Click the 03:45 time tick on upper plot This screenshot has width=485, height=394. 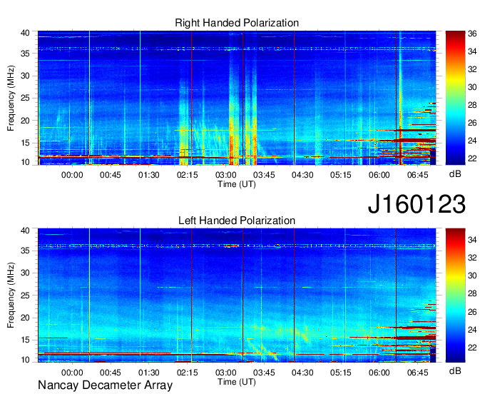[x=264, y=175]
